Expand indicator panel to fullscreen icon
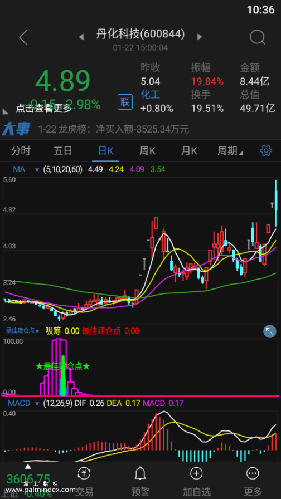 (269, 331)
